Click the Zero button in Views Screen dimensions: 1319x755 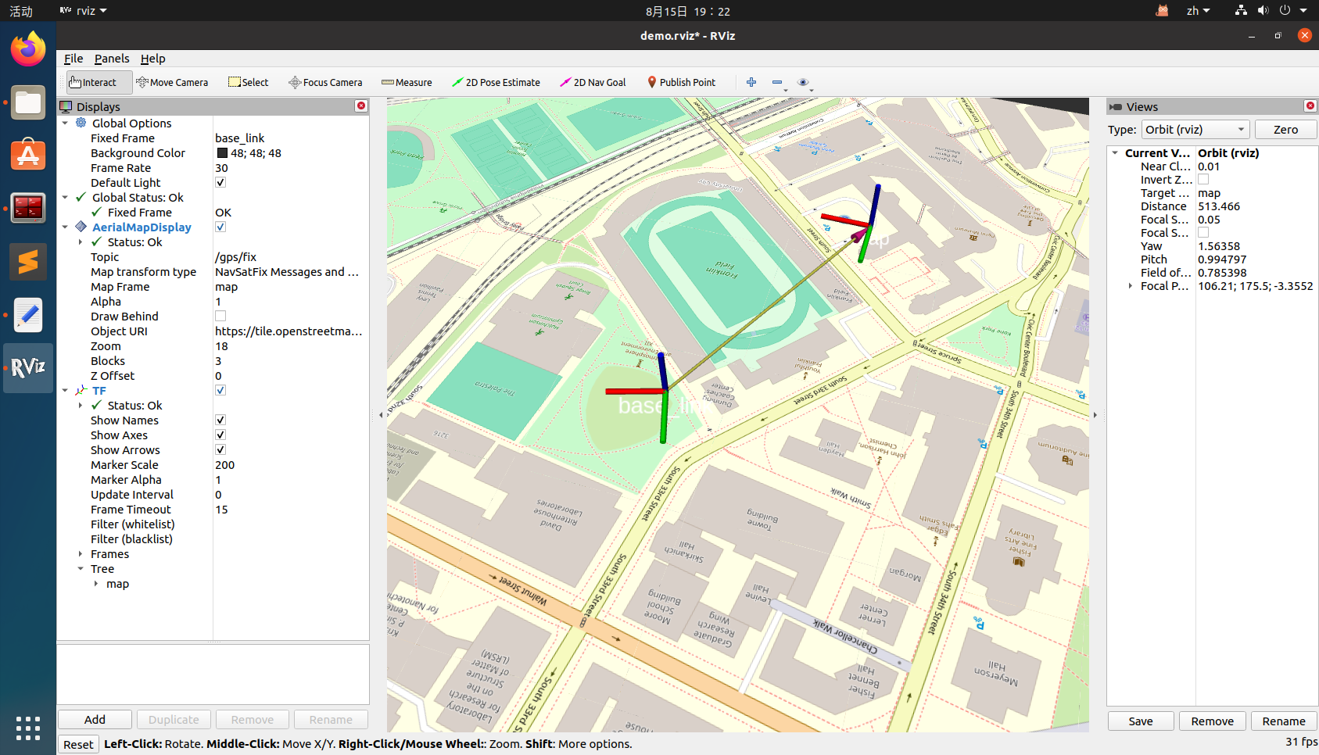point(1285,130)
